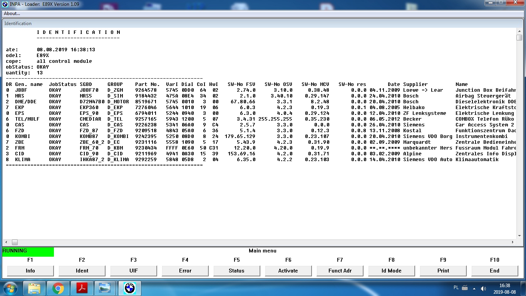Click the SGBD value IHKA87_2
This screenshot has width=526, height=296.
(92, 160)
